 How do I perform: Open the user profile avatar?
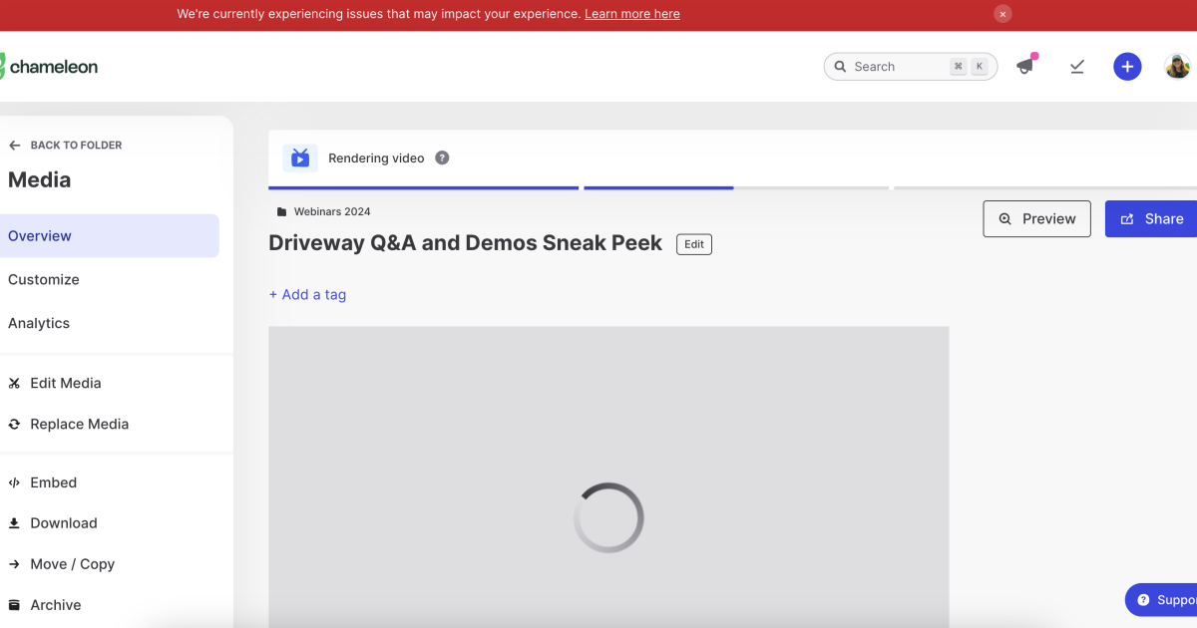[1177, 67]
